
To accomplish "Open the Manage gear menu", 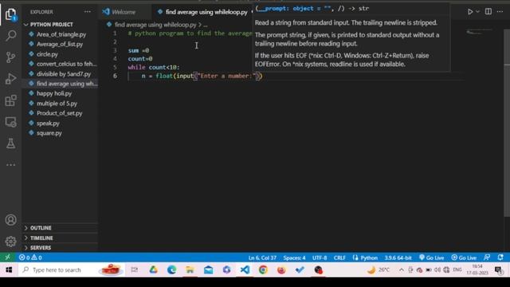I will (x=10, y=242).
